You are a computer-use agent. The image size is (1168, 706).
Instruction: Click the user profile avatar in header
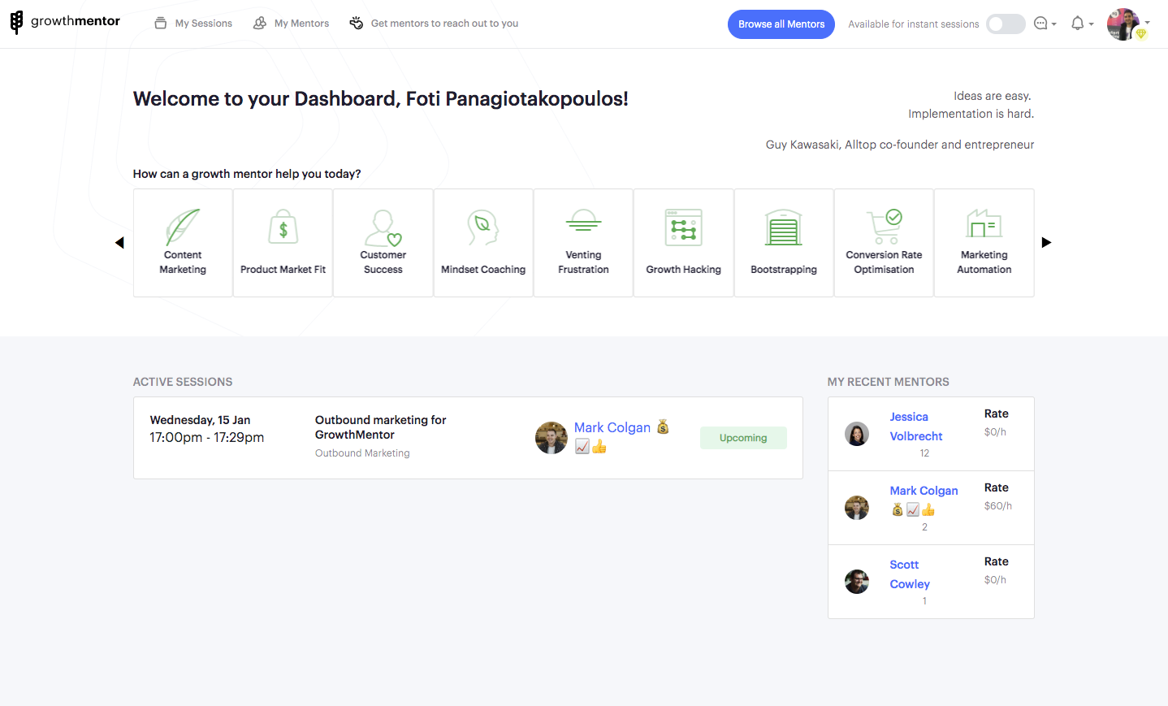[x=1123, y=24]
